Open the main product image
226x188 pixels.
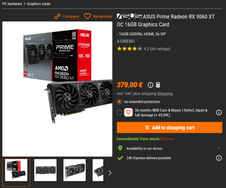pos(57,89)
